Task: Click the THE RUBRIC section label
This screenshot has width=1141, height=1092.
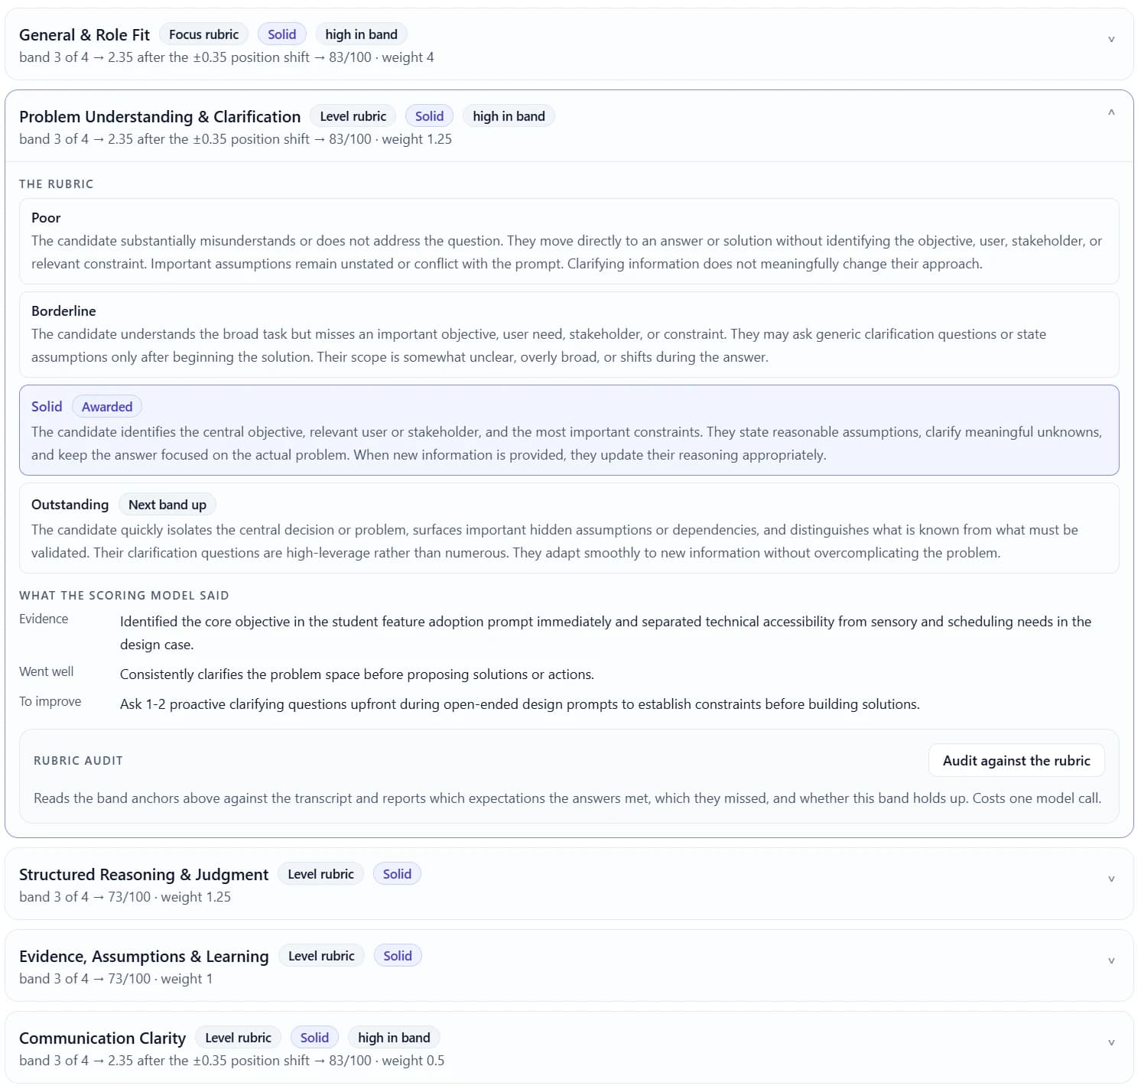Action: coord(57,184)
